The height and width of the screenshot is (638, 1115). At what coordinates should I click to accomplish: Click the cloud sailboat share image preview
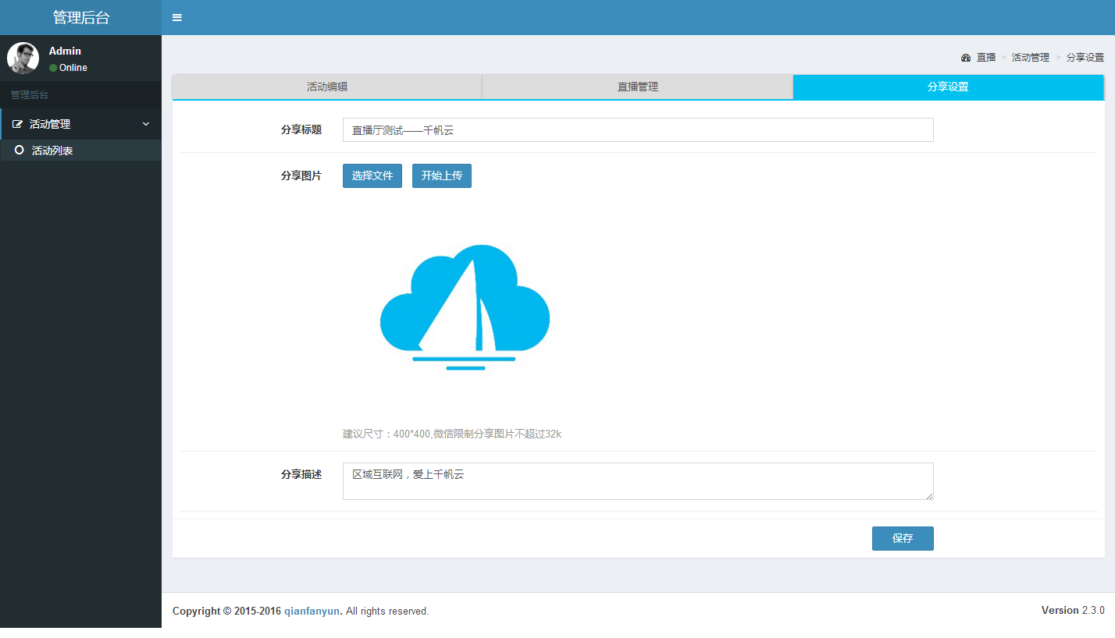coord(465,307)
